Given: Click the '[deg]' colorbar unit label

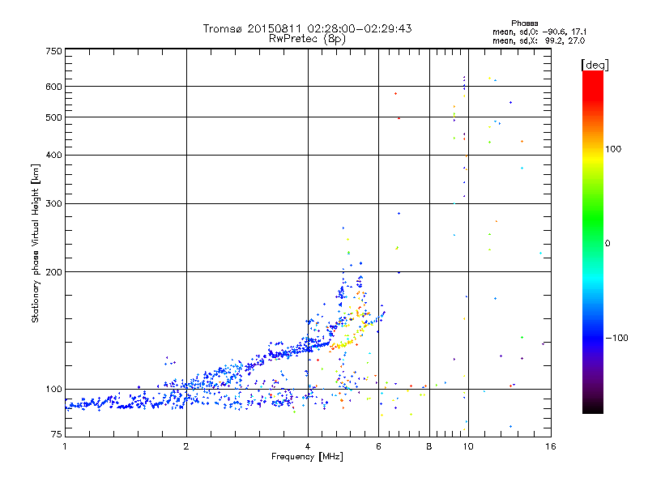Looking at the screenshot, I should (x=595, y=66).
